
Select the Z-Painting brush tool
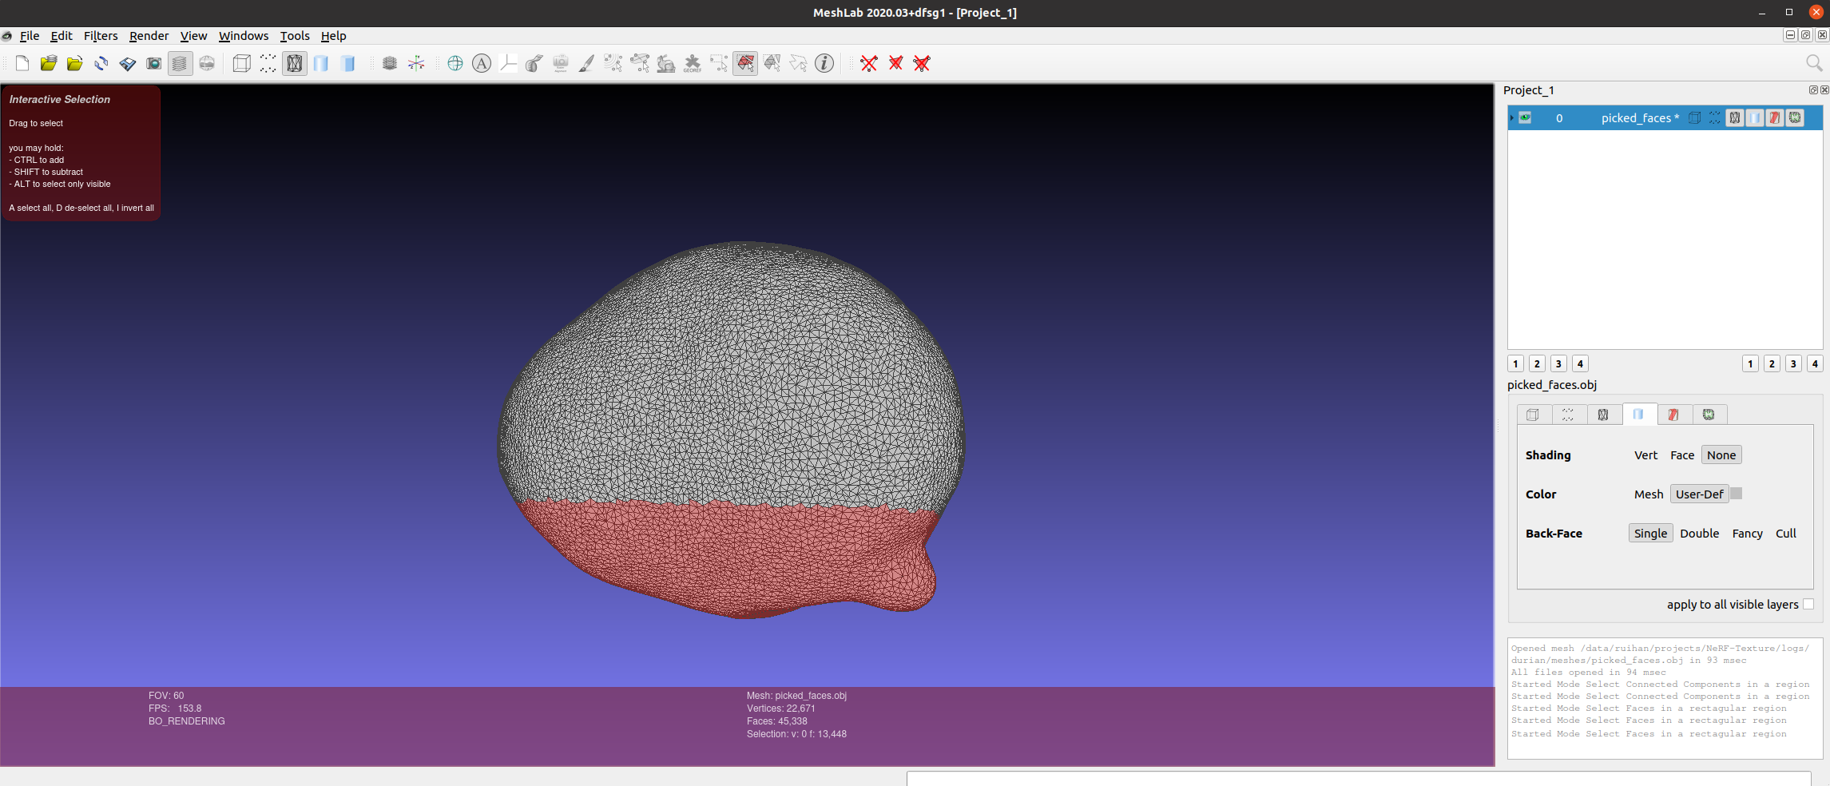[586, 63]
